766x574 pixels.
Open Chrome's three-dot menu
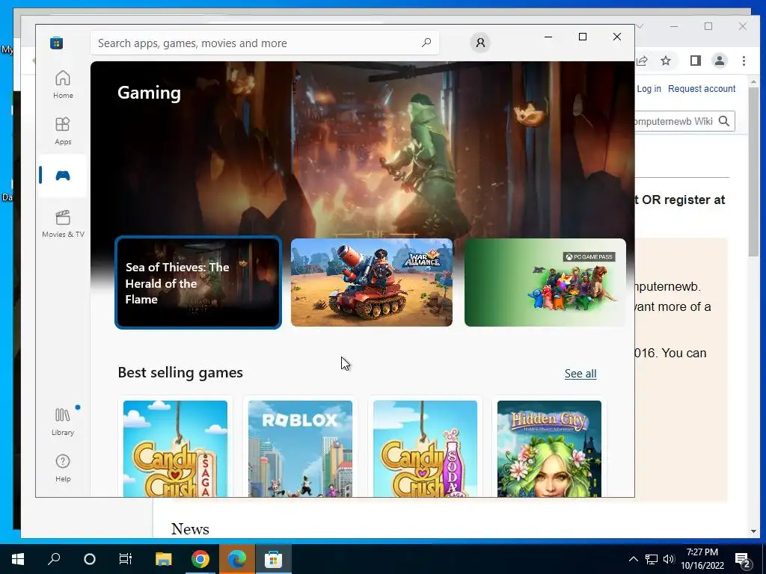coord(744,61)
